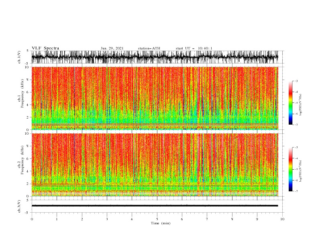The width and height of the screenshot is (318, 246).
Task: Click ch.2 frequency tick label '2'
Action: [x=28, y=184]
